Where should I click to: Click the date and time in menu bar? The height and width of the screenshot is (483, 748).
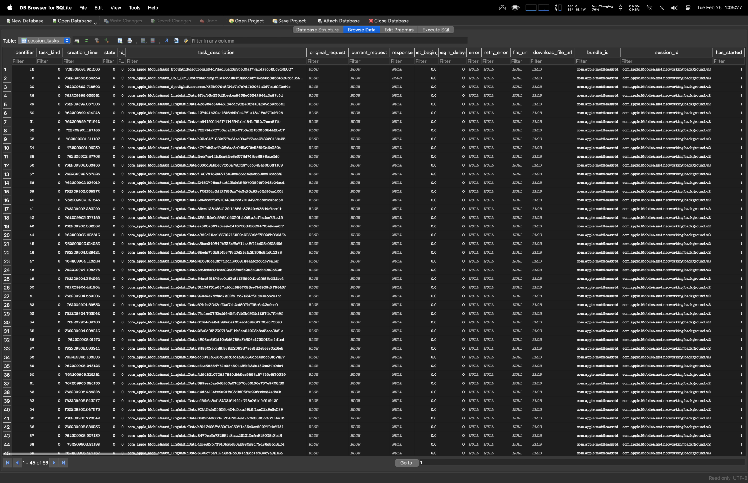tap(719, 7)
